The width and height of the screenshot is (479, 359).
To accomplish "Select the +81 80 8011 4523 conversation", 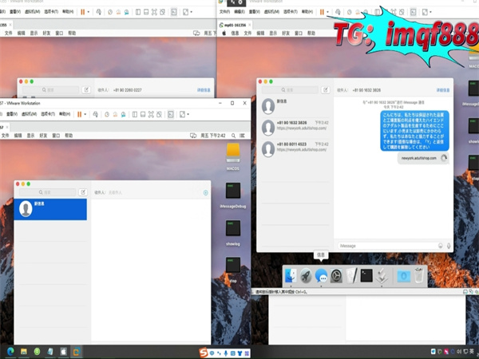I will pyautogui.click(x=295, y=148).
